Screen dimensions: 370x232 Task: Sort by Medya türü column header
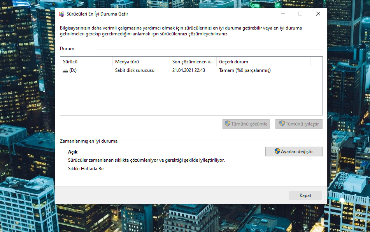click(x=141, y=62)
